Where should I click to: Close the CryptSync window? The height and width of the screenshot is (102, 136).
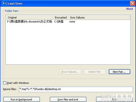(x=133, y=3)
